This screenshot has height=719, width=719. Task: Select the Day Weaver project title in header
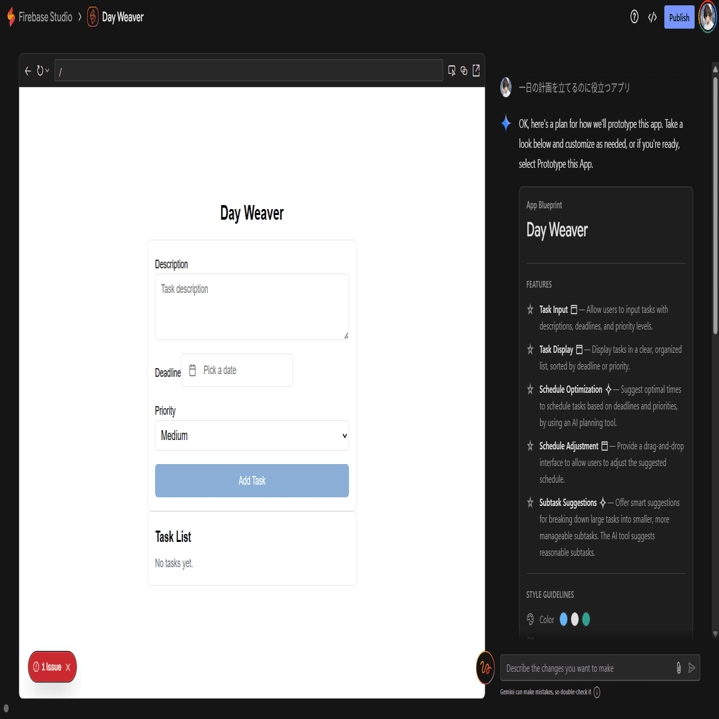pyautogui.click(x=122, y=17)
